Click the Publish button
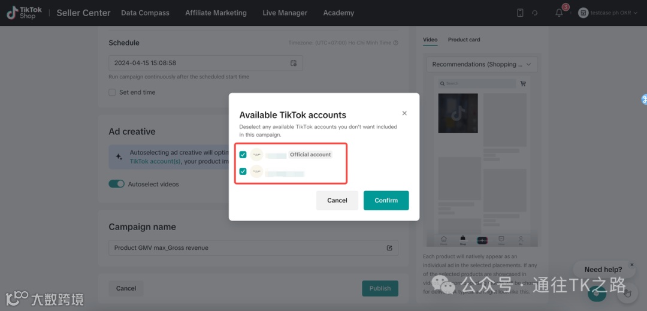 click(x=380, y=288)
